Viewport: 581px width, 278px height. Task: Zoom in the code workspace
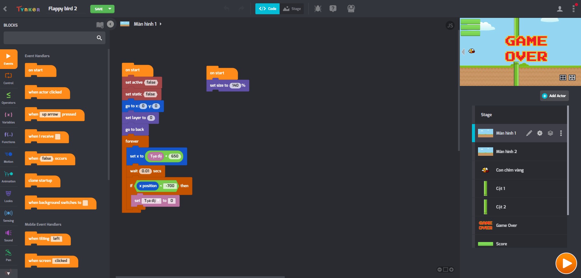point(451,270)
